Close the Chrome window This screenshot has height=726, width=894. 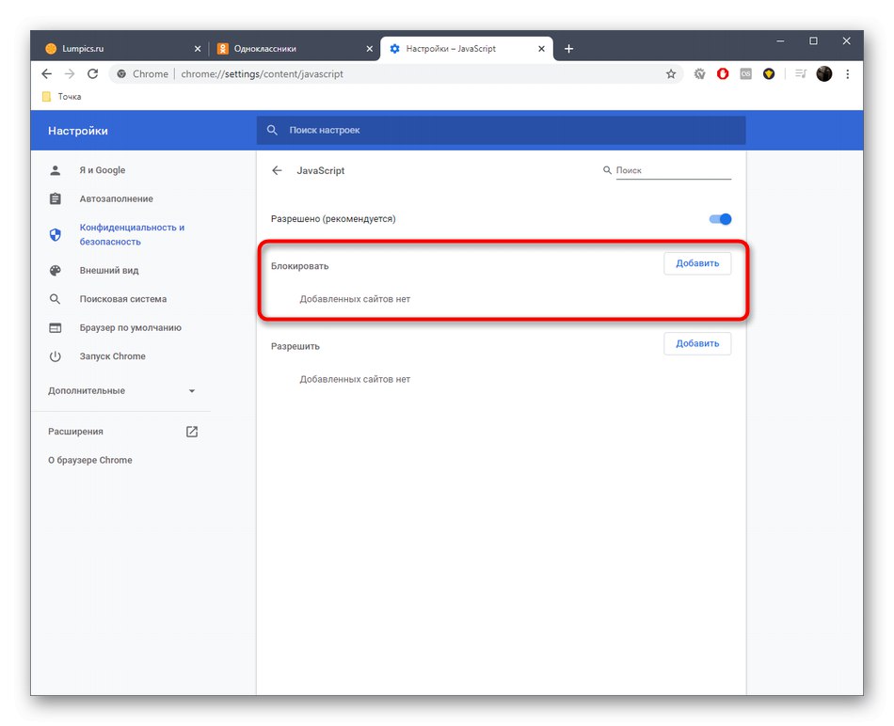click(x=847, y=41)
